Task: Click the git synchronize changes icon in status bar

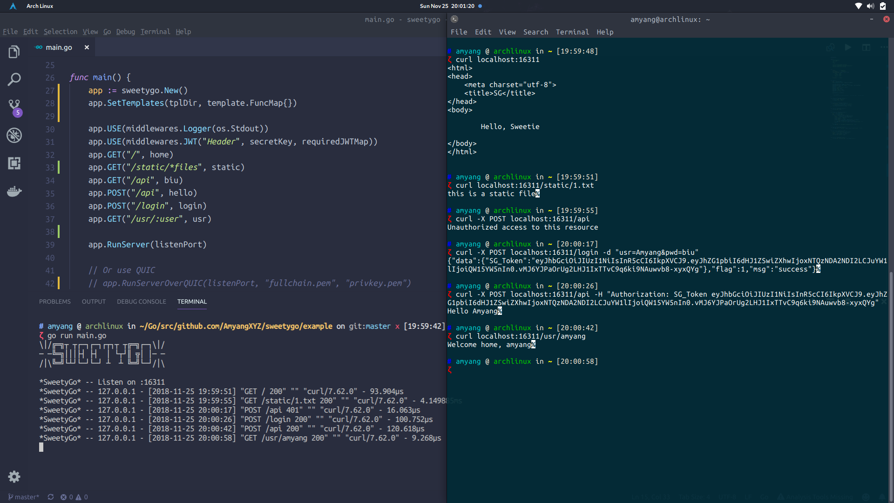Action: (x=51, y=497)
